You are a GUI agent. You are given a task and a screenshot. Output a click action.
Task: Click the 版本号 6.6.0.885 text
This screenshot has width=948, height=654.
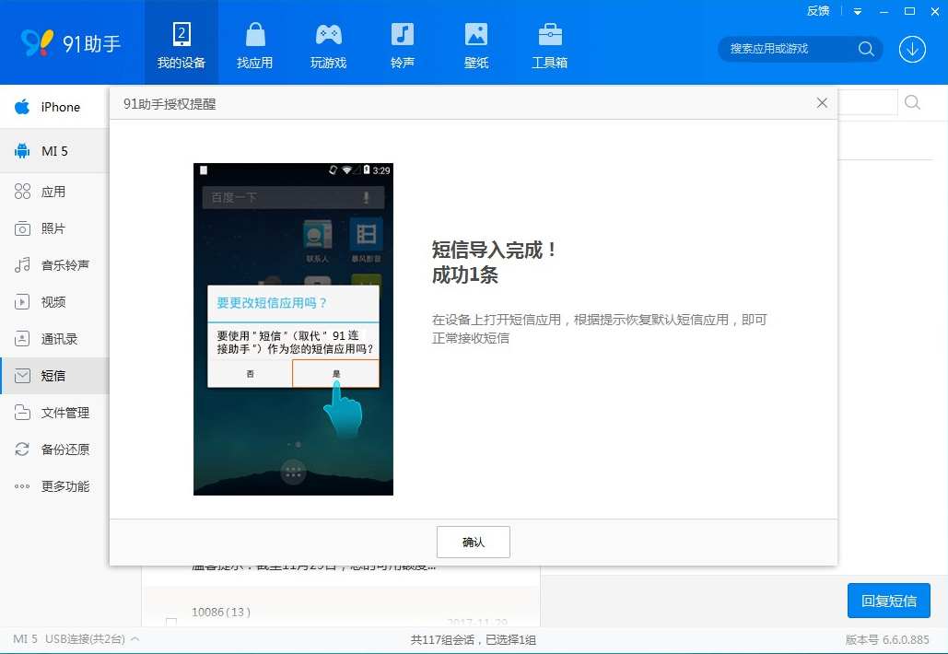[887, 640]
